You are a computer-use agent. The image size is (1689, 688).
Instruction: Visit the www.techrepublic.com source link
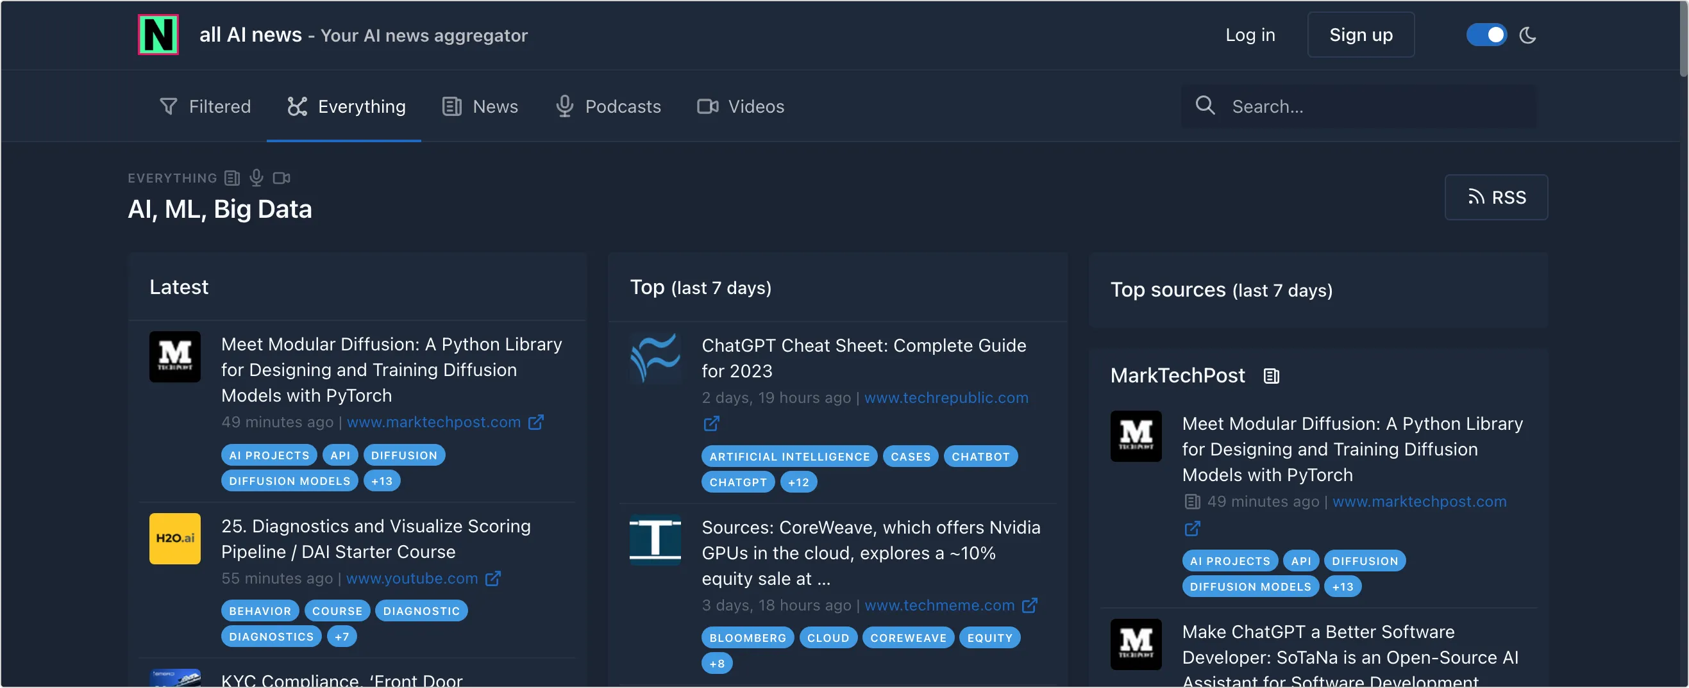(x=946, y=398)
